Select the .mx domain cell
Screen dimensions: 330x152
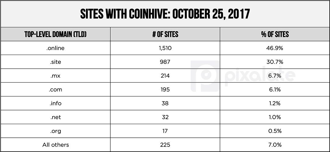(56, 76)
